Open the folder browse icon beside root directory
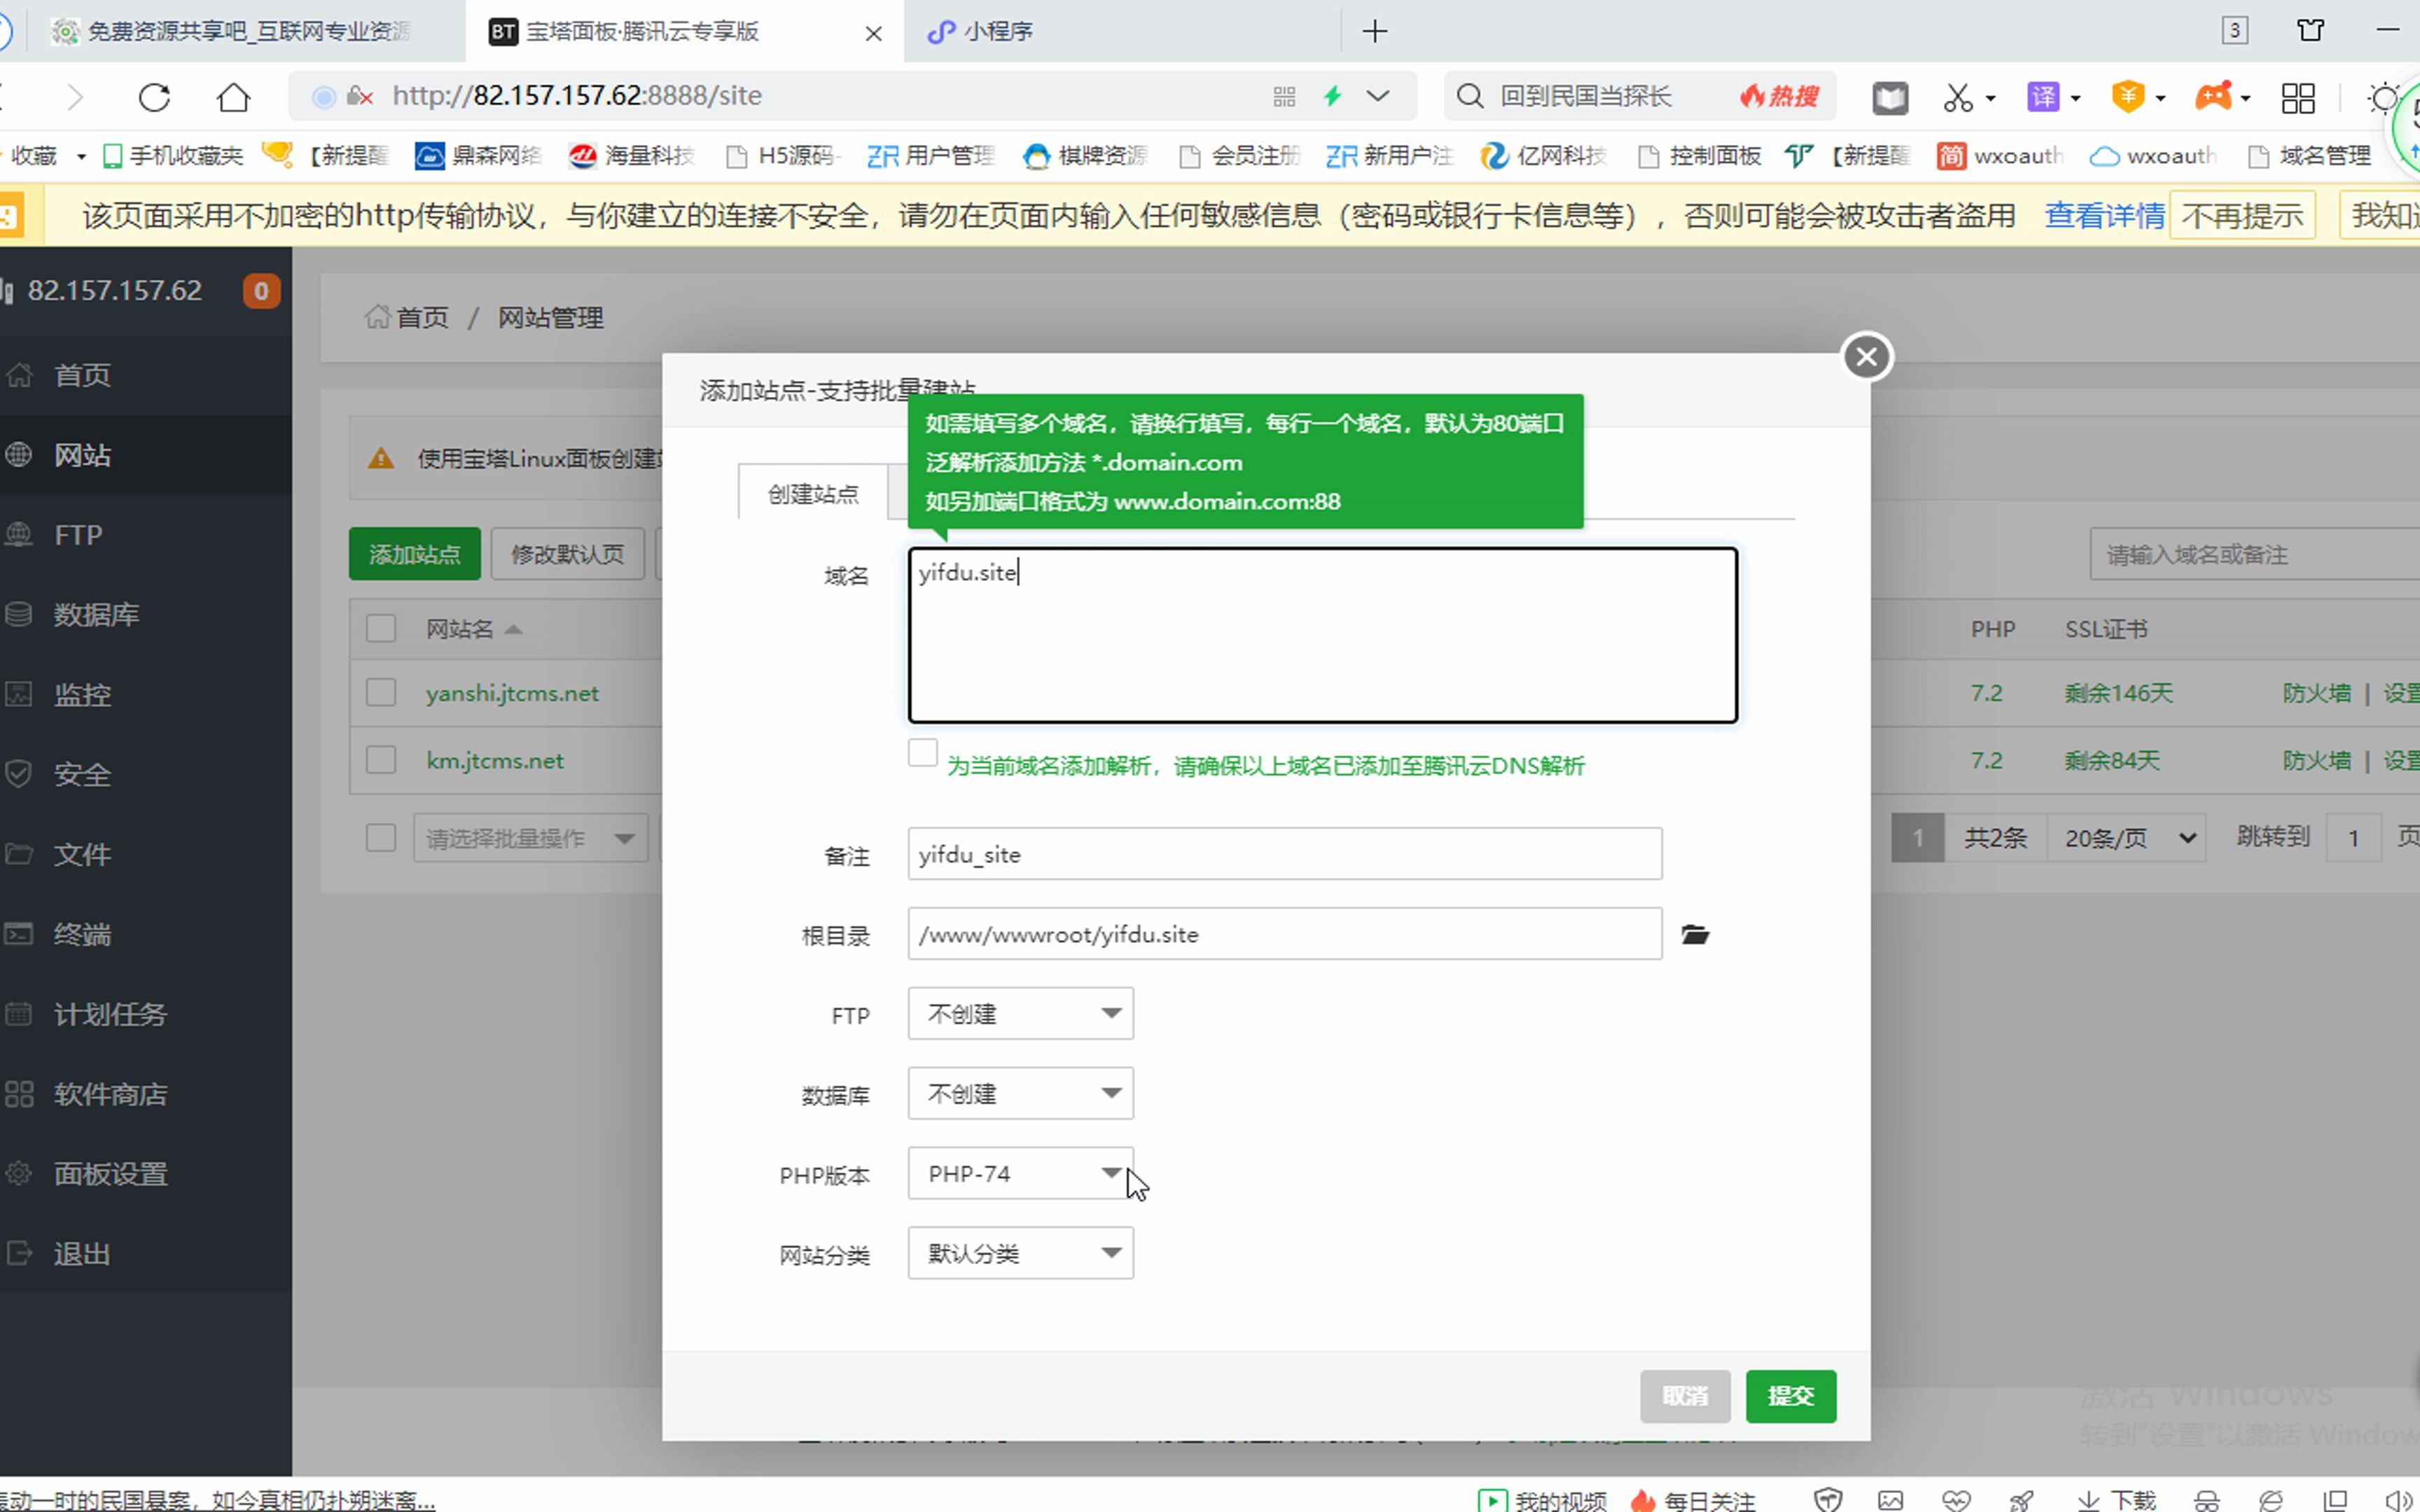 pyautogui.click(x=1695, y=934)
